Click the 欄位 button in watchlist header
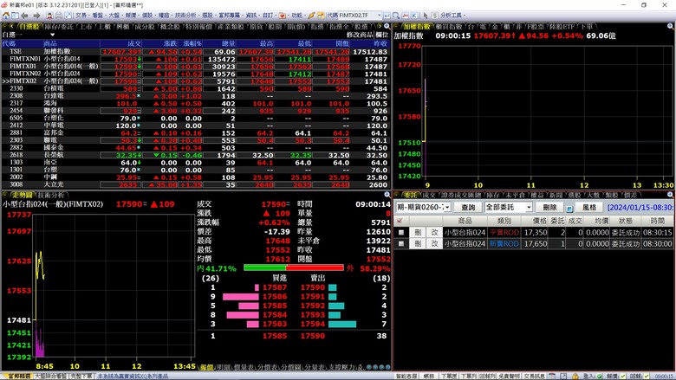676x380 pixels. [382, 35]
